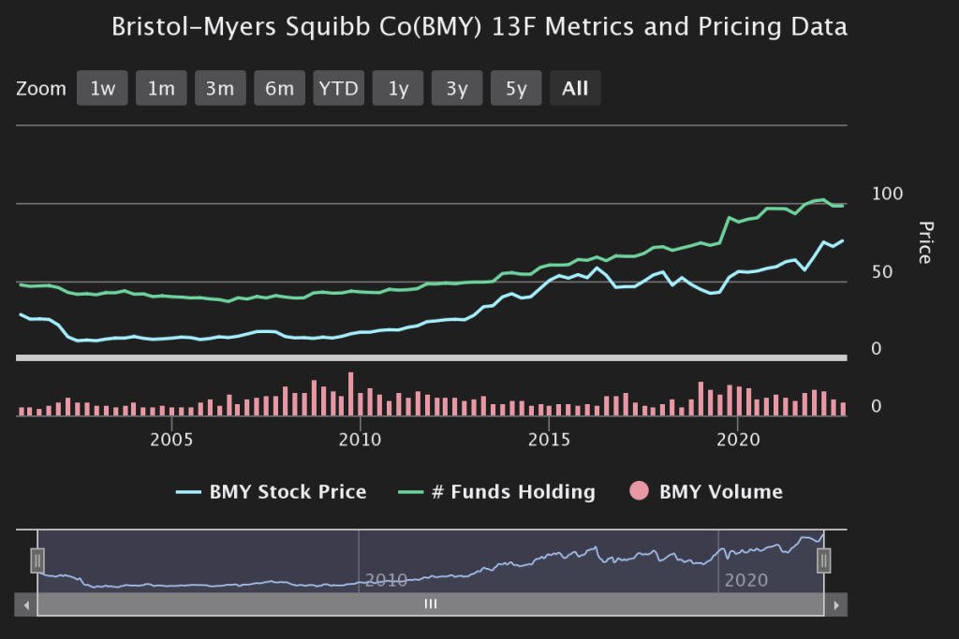The height and width of the screenshot is (639, 959).
Task: Show year-to-date with YTD button
Action: [338, 89]
